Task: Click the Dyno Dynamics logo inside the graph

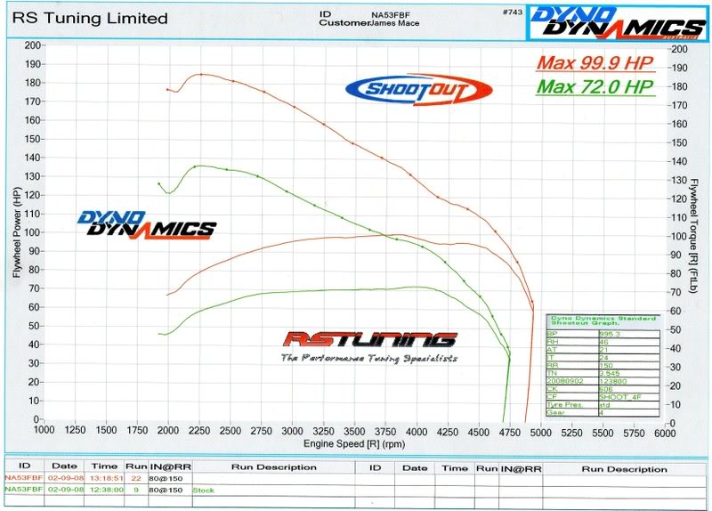Action: 145,224
